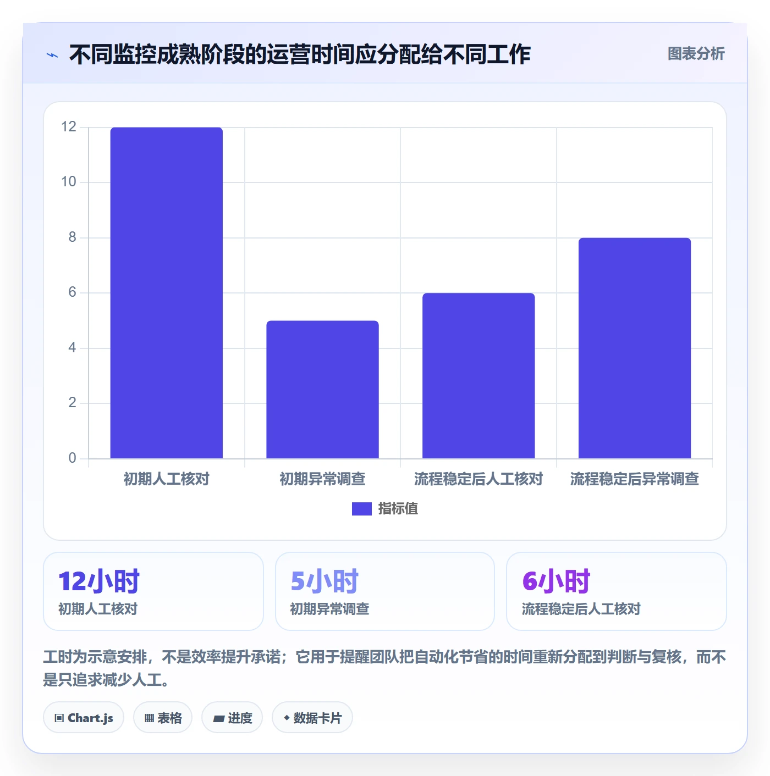
Task: Click the 6小时 stat card value
Action: tap(556, 581)
